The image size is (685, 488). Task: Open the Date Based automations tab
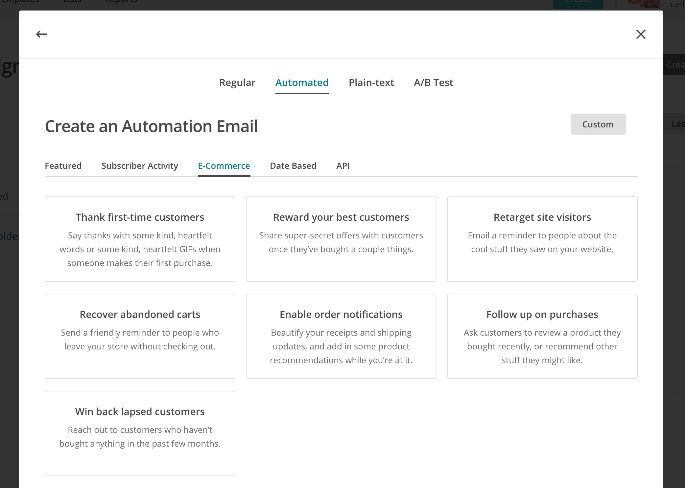click(293, 166)
